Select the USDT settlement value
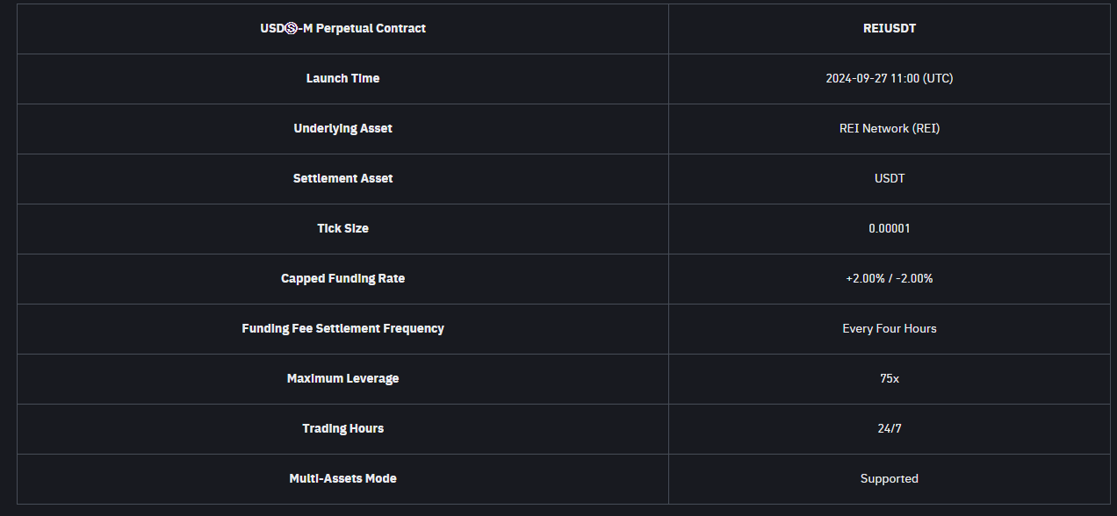This screenshot has width=1117, height=516. coord(889,178)
